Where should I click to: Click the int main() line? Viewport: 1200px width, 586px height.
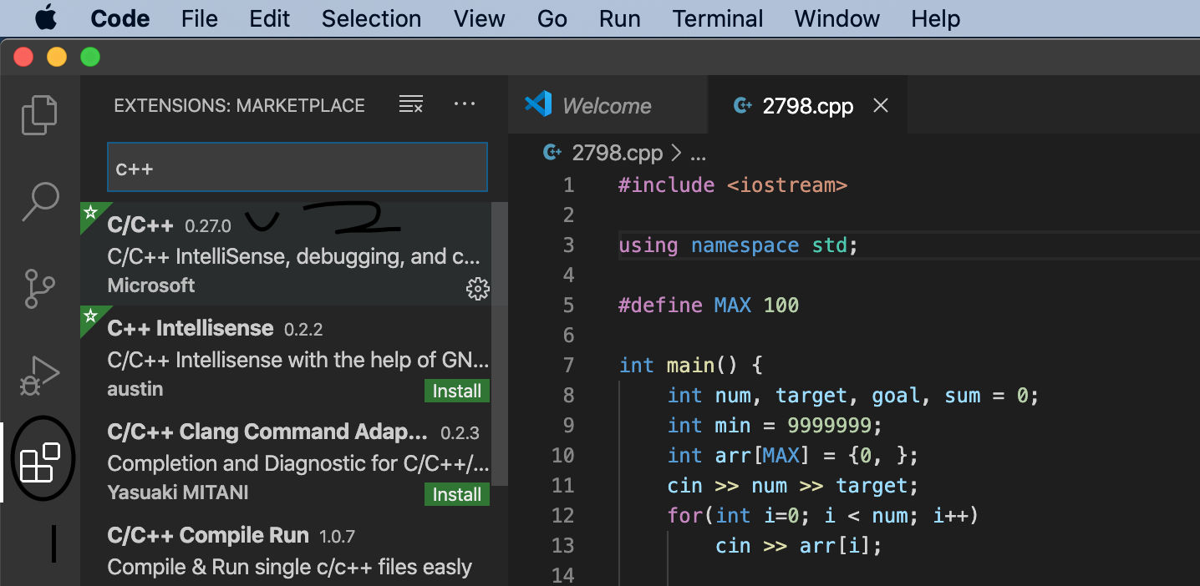(691, 365)
